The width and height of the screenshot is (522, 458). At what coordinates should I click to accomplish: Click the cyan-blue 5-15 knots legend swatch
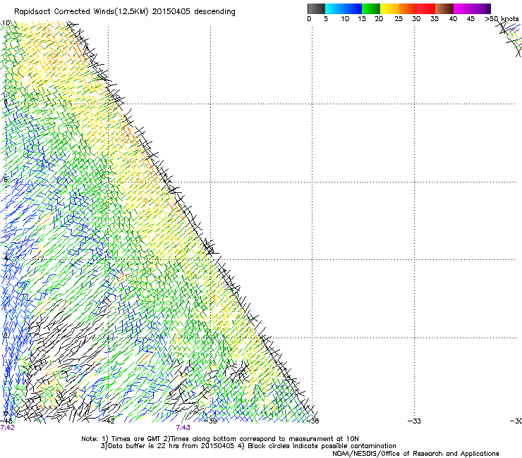click(344, 8)
